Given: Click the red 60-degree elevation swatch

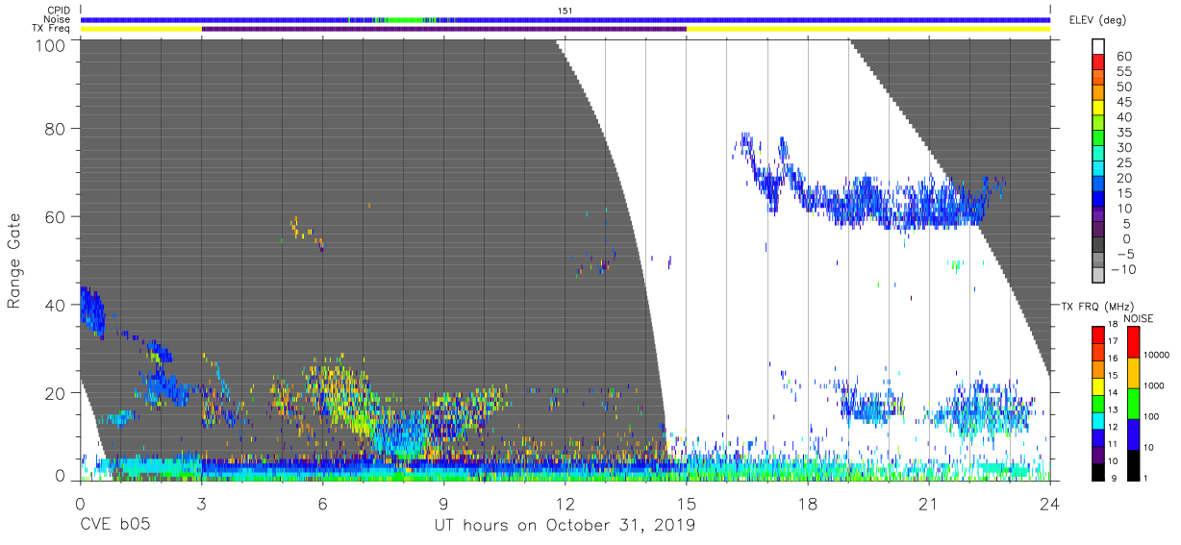Looking at the screenshot, I should [x=1100, y=62].
